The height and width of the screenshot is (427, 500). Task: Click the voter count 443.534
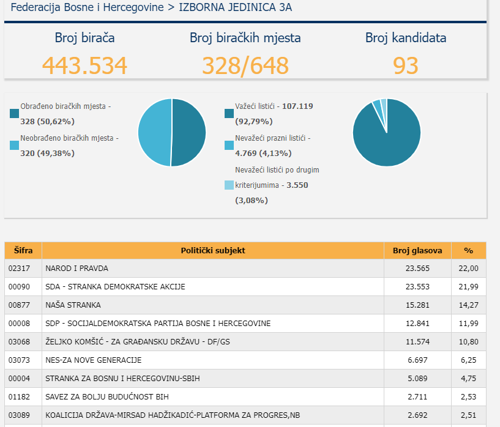(85, 65)
